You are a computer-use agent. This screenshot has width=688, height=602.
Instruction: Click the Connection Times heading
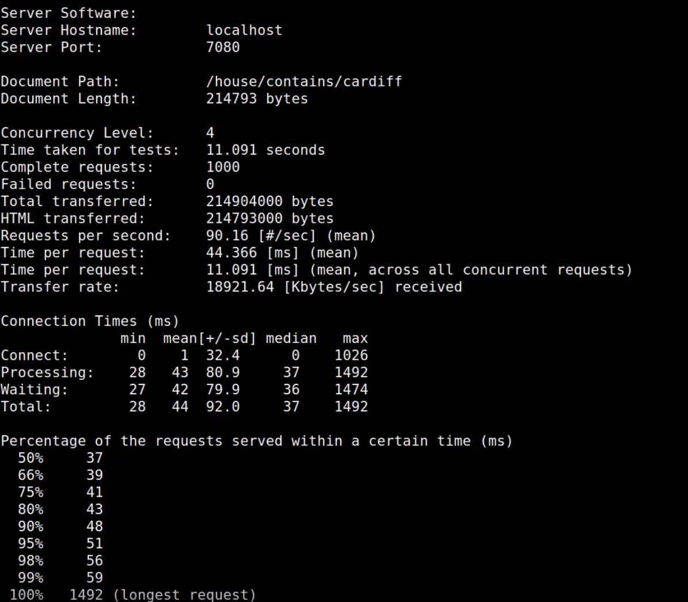click(90, 321)
